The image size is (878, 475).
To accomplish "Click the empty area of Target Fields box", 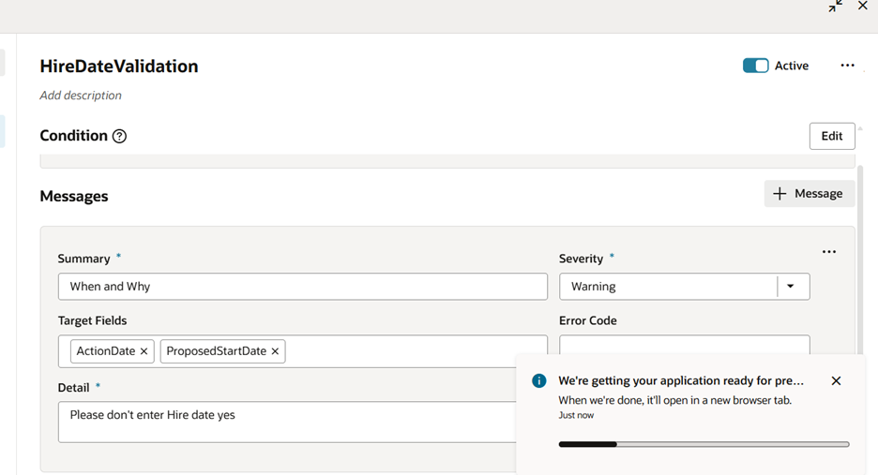I will [x=413, y=351].
